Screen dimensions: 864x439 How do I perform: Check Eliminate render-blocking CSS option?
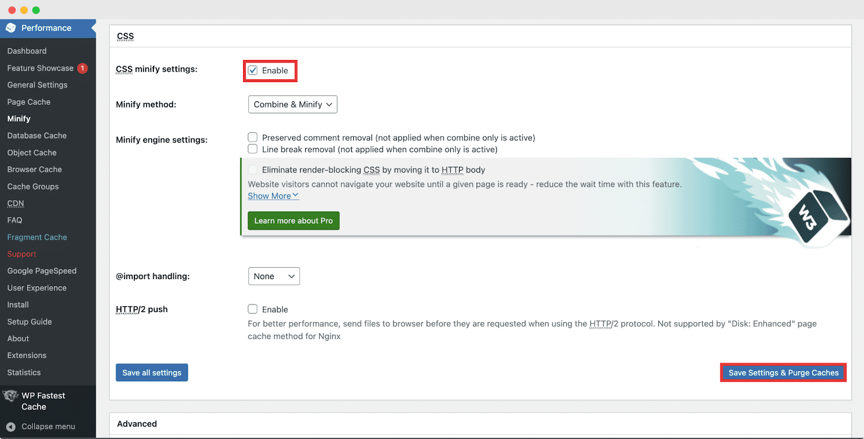click(x=253, y=170)
